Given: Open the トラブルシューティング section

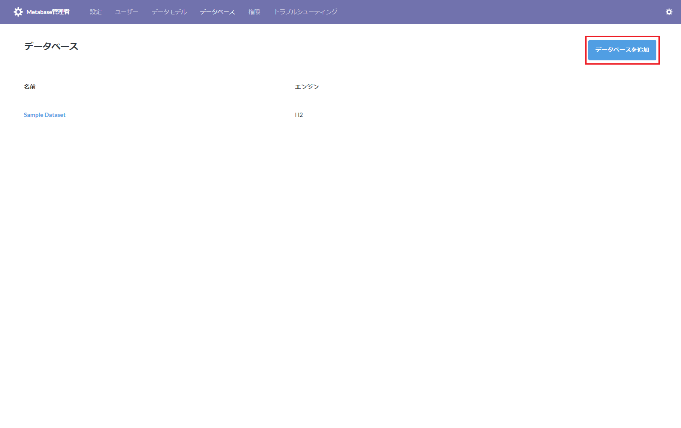Looking at the screenshot, I should pos(306,11).
